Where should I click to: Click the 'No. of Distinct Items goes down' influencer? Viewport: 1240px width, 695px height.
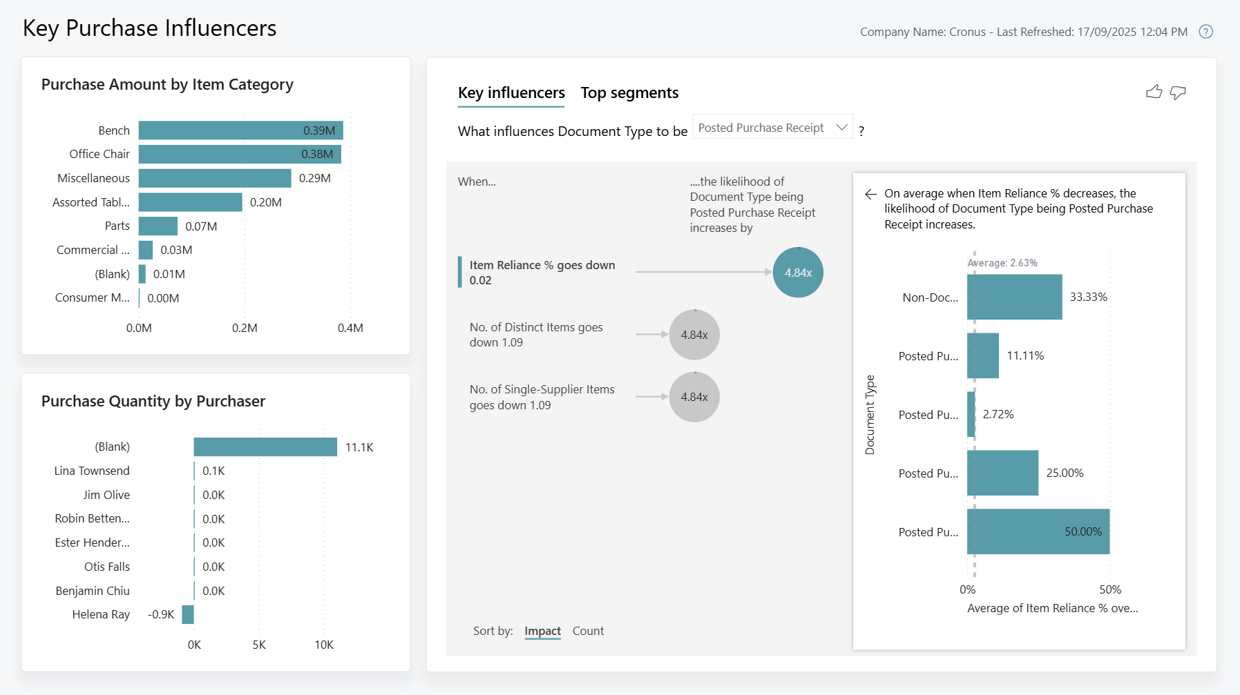pyautogui.click(x=537, y=334)
